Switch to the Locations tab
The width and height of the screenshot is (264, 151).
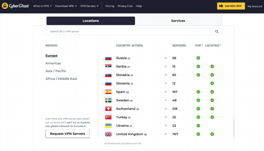(x=90, y=21)
